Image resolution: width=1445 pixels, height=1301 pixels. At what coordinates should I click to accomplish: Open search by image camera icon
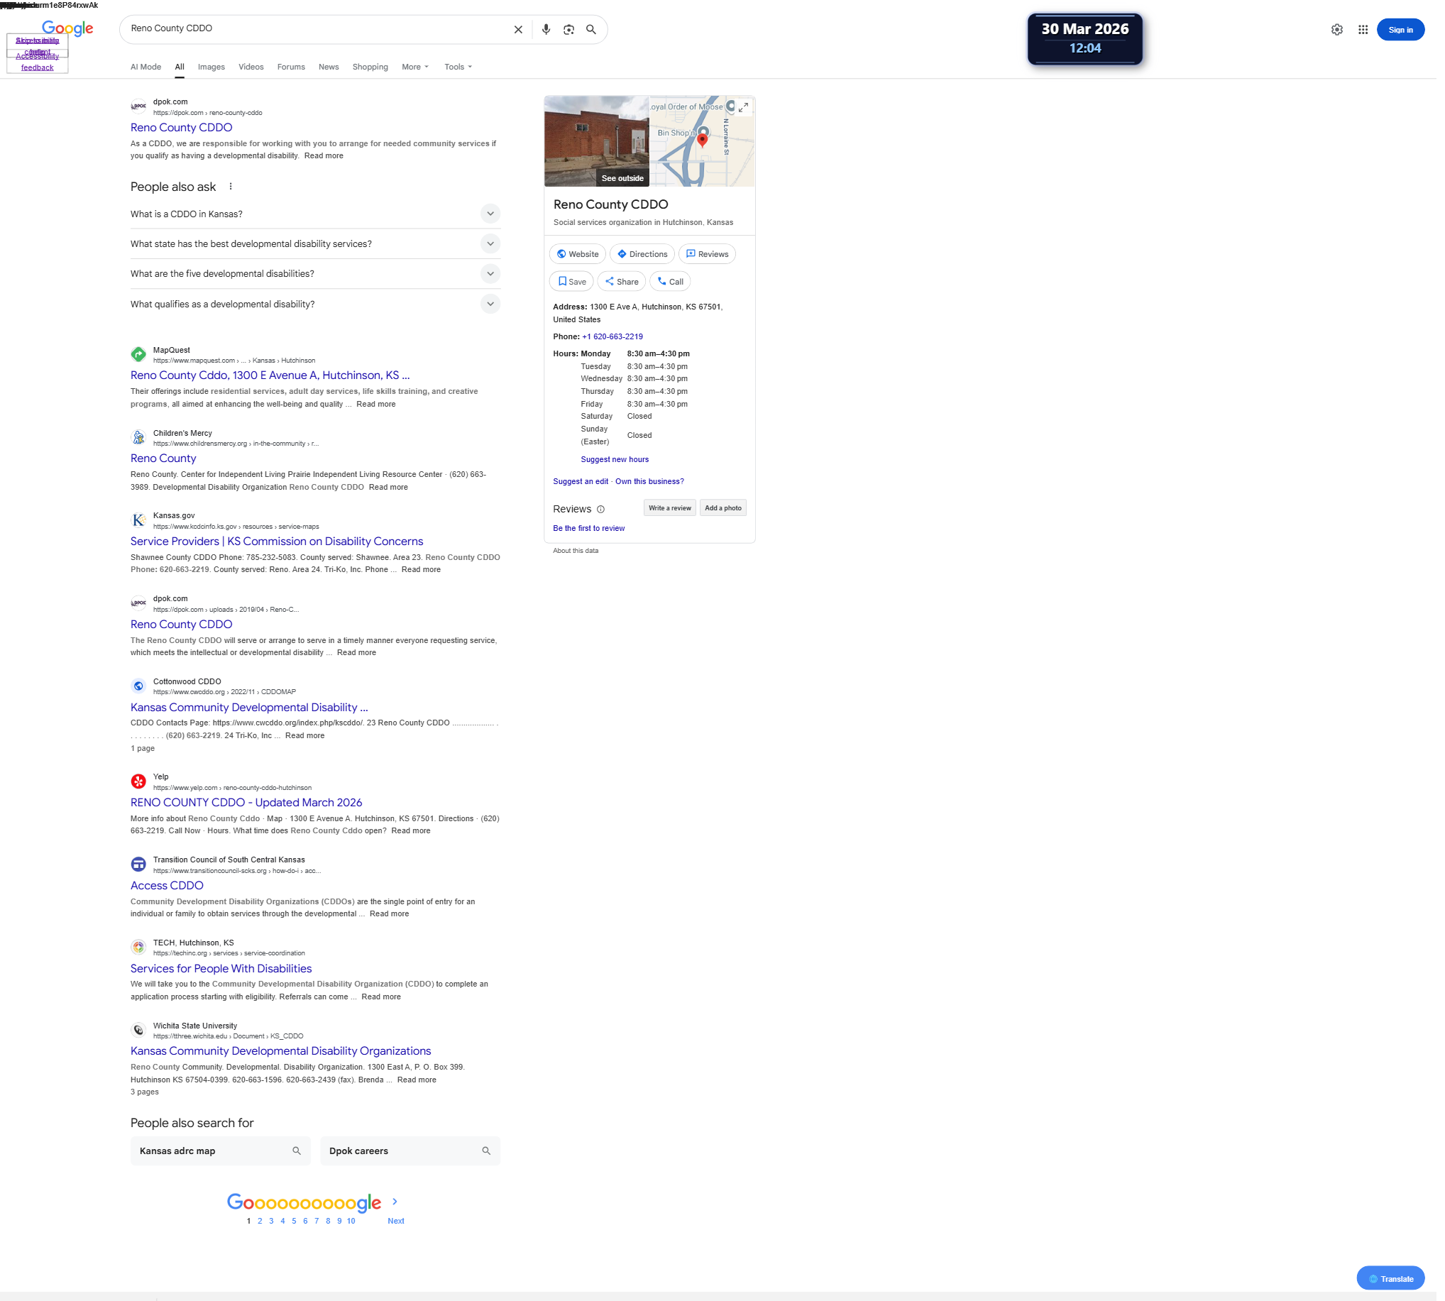coord(569,29)
